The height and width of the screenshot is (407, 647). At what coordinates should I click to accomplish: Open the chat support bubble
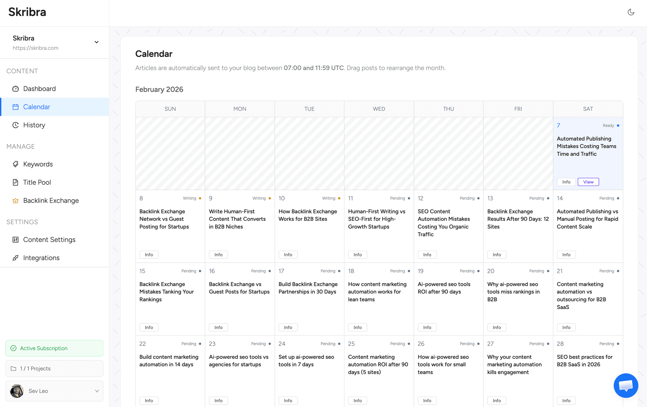coord(626,385)
